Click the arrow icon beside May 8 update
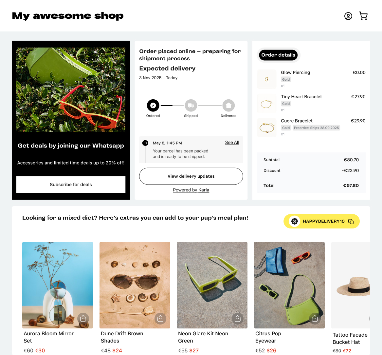Screen dimensions: 382x355 click(x=145, y=143)
